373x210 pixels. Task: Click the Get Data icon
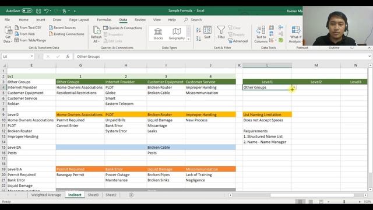(8, 34)
